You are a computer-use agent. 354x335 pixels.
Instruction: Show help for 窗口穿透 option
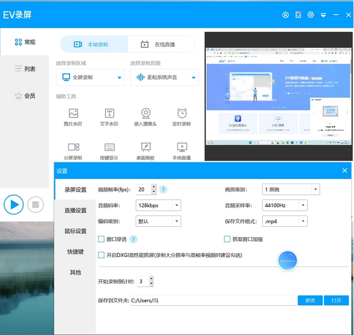click(133, 239)
